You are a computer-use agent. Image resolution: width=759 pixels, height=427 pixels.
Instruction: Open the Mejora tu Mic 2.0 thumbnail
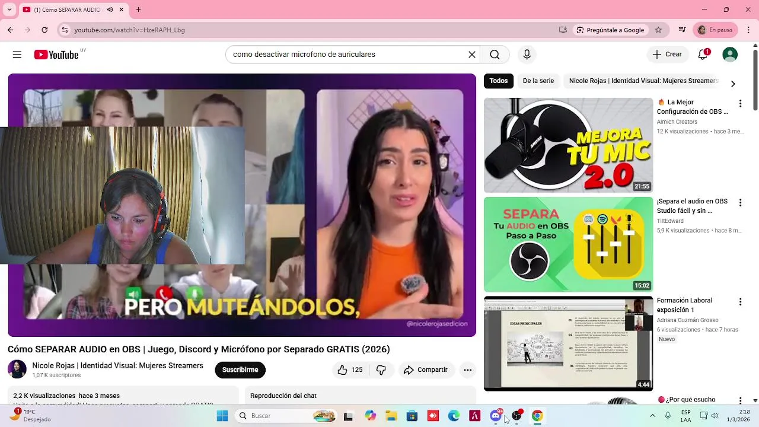click(x=568, y=145)
